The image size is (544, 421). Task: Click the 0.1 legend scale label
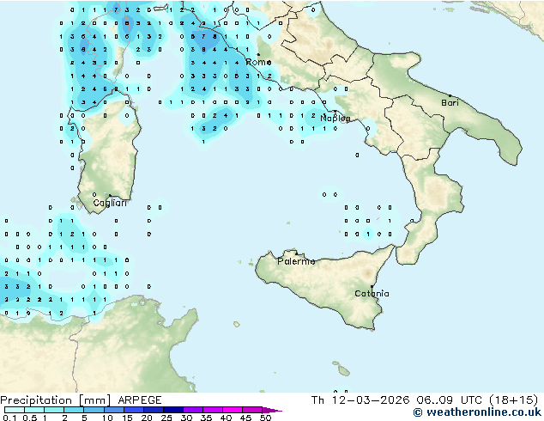9,418
